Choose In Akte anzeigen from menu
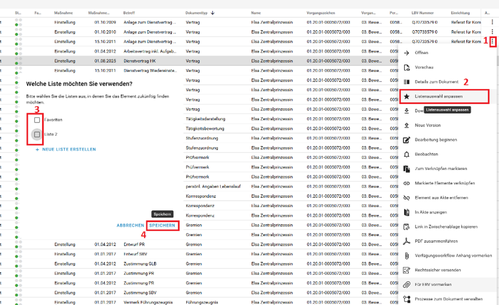The image size is (499, 305). point(431,212)
